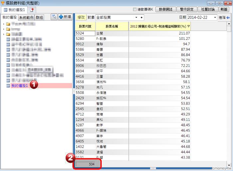Switch to the 群組 tab
This screenshot has height=171, width=233.
(x=39, y=18)
